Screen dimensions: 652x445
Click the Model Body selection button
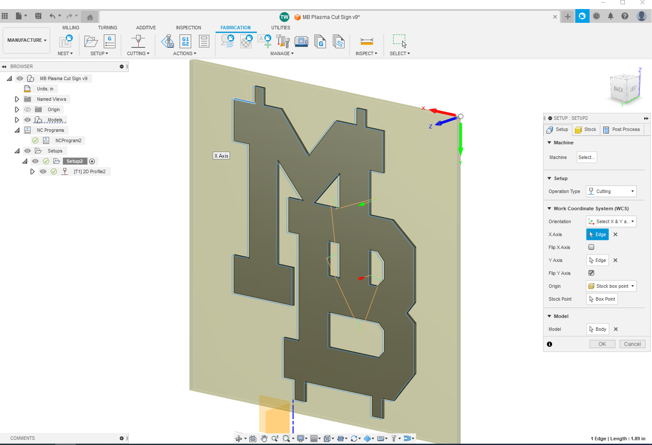[598, 329]
